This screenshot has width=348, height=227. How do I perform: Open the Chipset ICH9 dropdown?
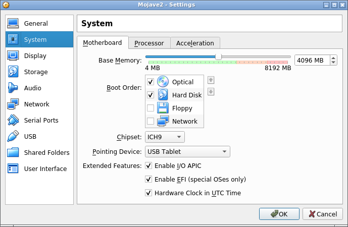click(165, 137)
